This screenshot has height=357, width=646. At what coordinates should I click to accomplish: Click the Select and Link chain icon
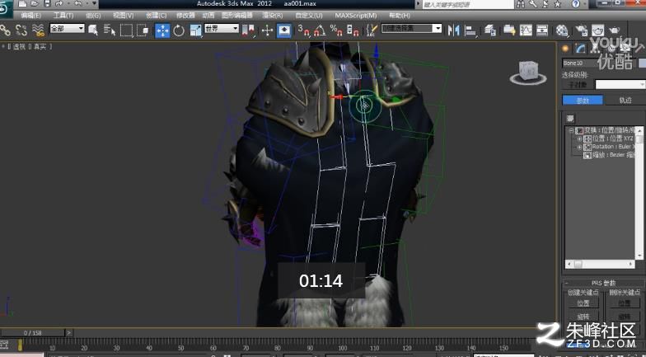pos(5,30)
